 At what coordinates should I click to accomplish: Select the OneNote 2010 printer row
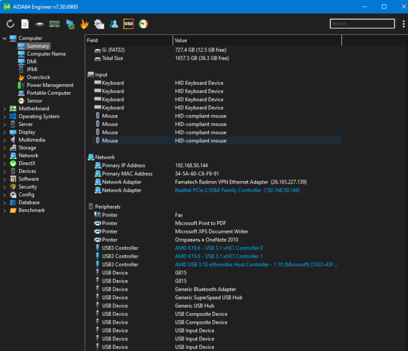pyautogui.click(x=217, y=240)
